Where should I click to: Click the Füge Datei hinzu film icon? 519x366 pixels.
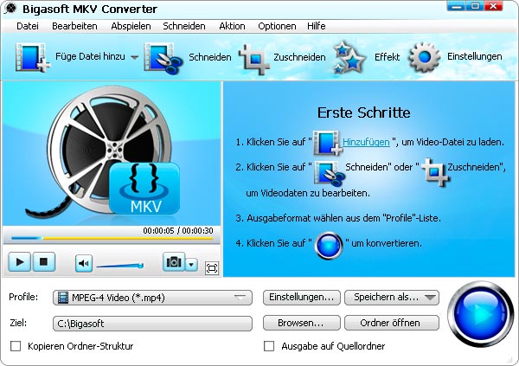(32, 57)
